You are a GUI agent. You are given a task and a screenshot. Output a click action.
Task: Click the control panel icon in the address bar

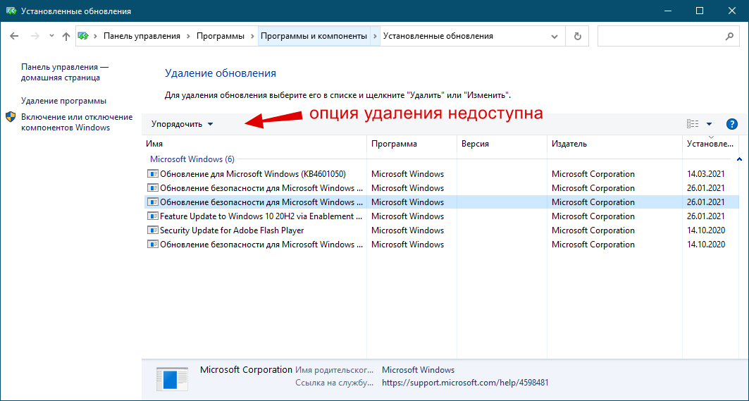click(84, 36)
